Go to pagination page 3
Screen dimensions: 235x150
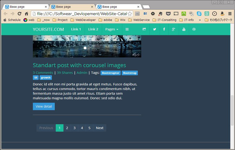75,128
